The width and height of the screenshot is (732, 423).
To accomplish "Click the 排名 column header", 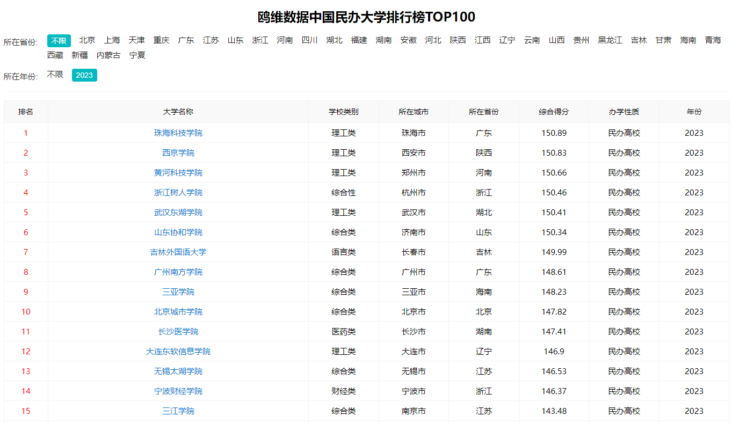I will pos(26,112).
